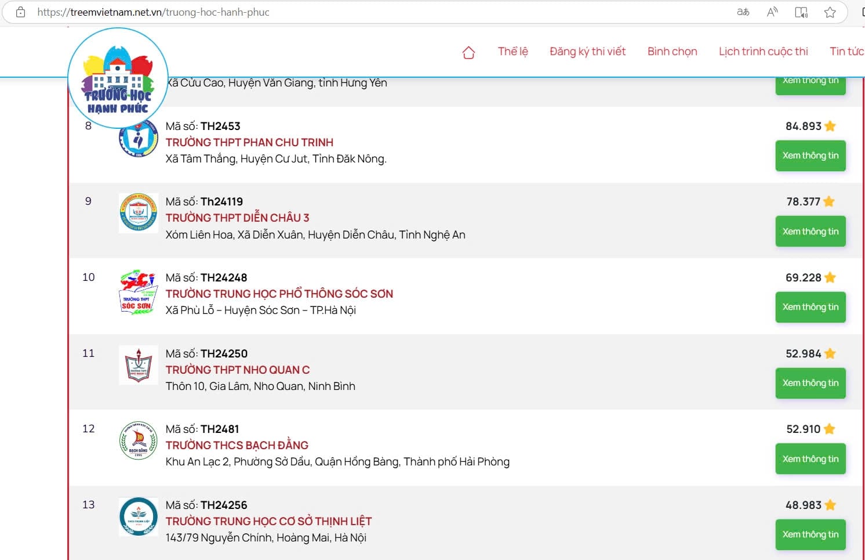
Task: Open Lịch trình cuộc thi page
Action: 763,52
